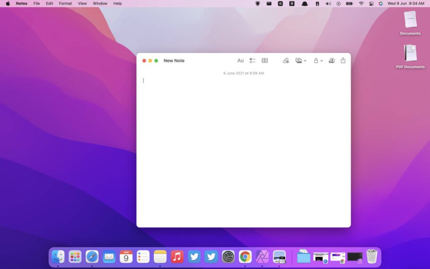Open the File menu
Viewport: 430px width, 269px height.
tap(36, 4)
